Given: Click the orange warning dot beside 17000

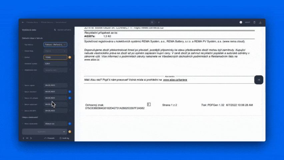Looking at the screenshot, I should click(70, 57).
